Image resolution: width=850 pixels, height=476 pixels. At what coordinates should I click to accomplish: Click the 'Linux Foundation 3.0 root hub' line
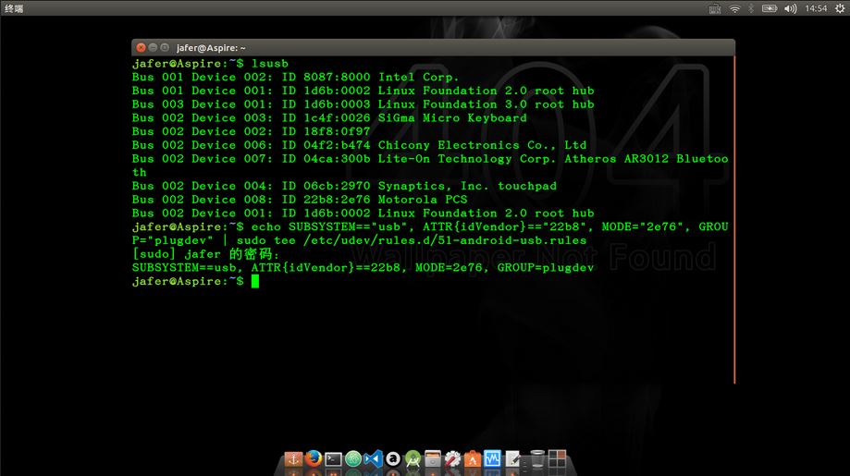[x=363, y=104]
